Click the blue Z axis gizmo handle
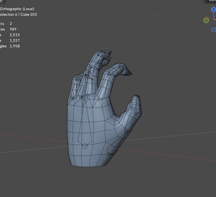The height and width of the screenshot is (197, 216). click(x=213, y=10)
